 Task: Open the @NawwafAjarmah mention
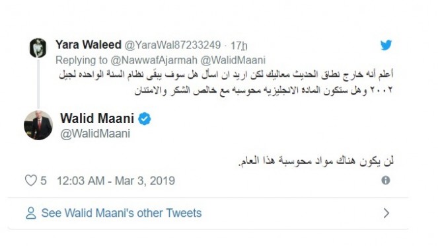click(x=154, y=60)
